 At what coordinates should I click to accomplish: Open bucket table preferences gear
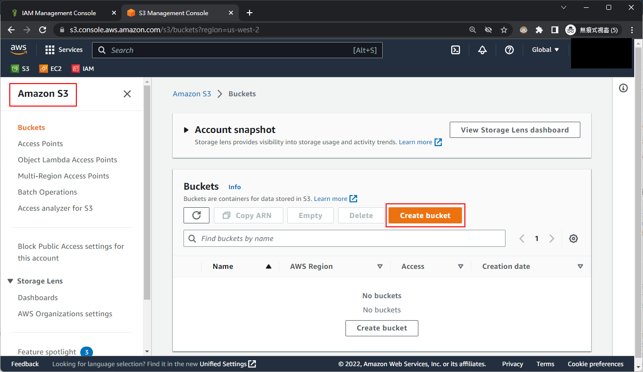pyautogui.click(x=574, y=239)
